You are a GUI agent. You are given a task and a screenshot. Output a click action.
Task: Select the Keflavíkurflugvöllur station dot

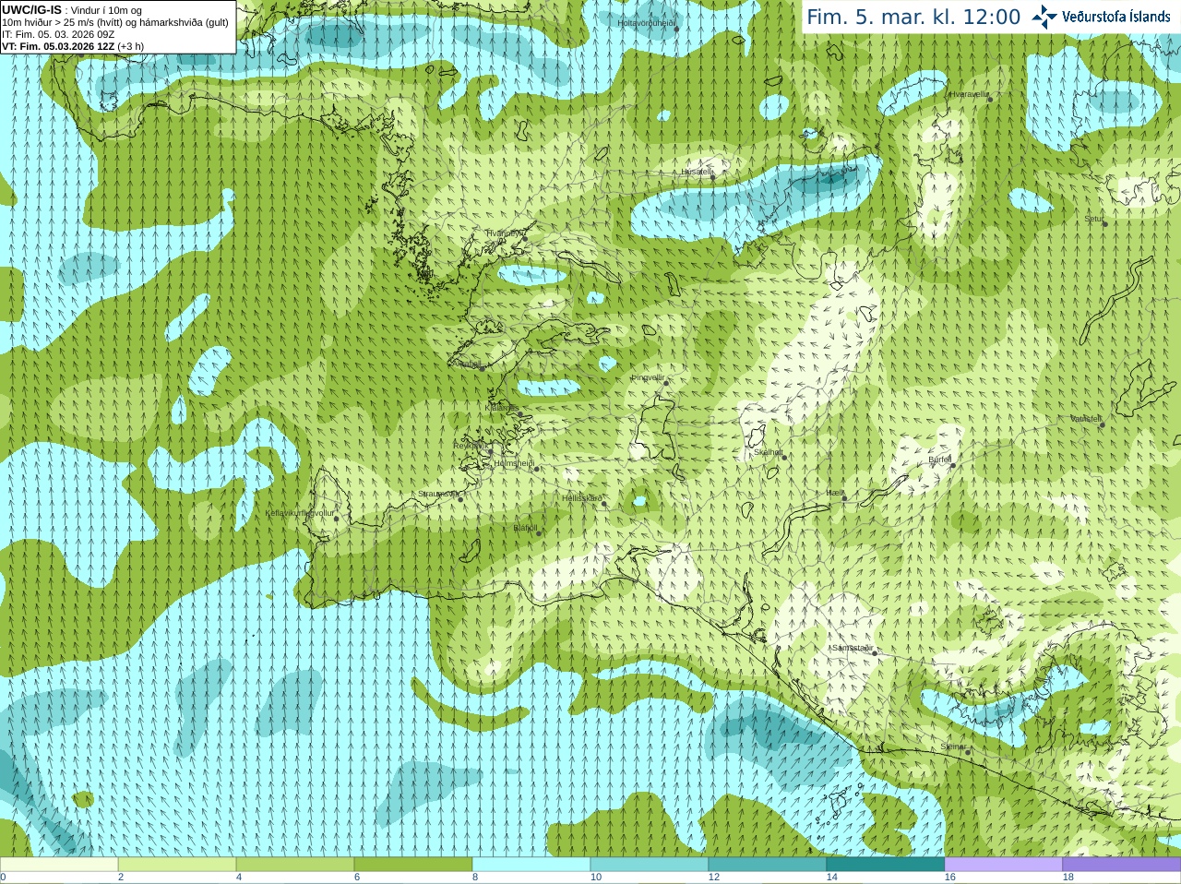point(337,519)
